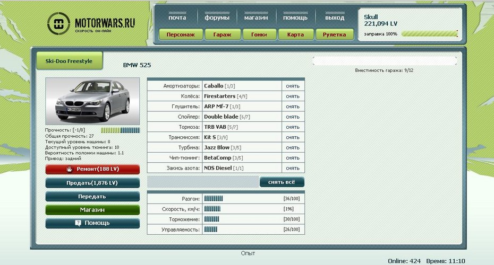The height and width of the screenshot is (265, 494).
Task: Click the Торможение braking bar
Action: click(x=211, y=219)
